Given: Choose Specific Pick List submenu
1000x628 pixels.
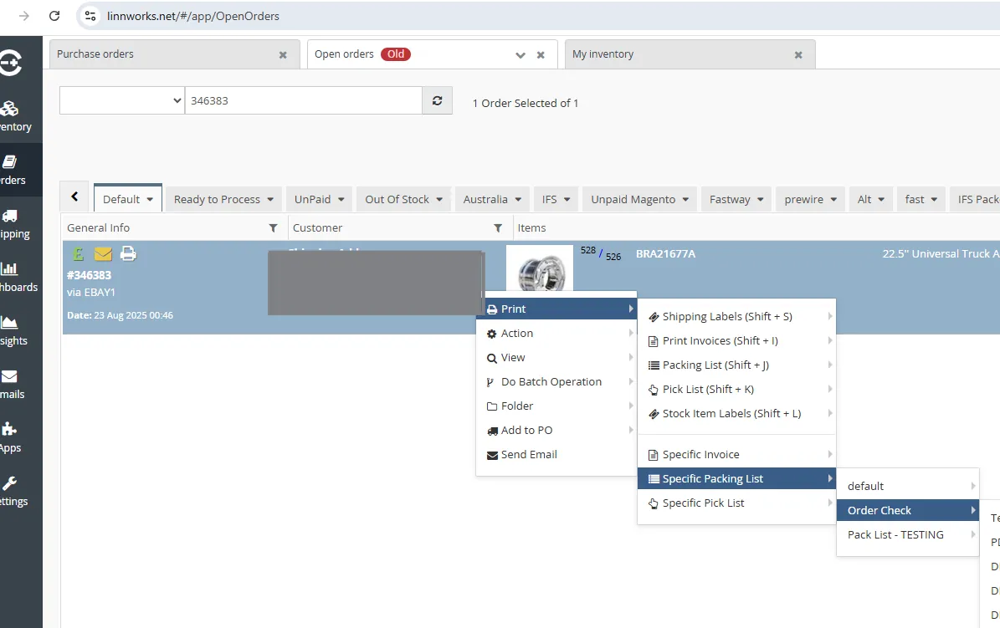Looking at the screenshot, I should (x=736, y=503).
